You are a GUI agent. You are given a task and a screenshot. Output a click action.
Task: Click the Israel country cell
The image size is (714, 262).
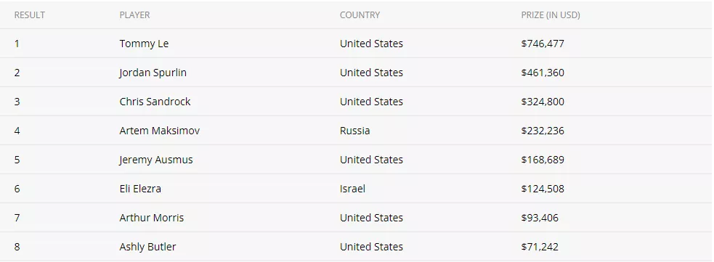tap(352, 189)
